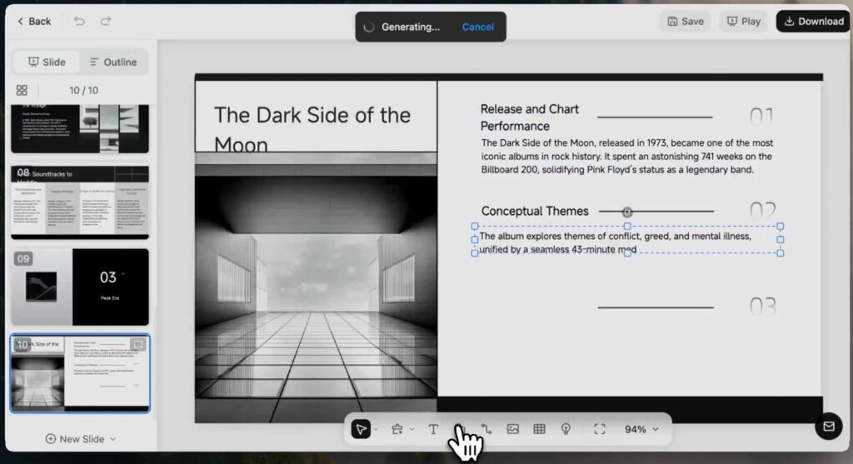Choose the select cursor tool
The height and width of the screenshot is (464, 853).
tap(362, 429)
